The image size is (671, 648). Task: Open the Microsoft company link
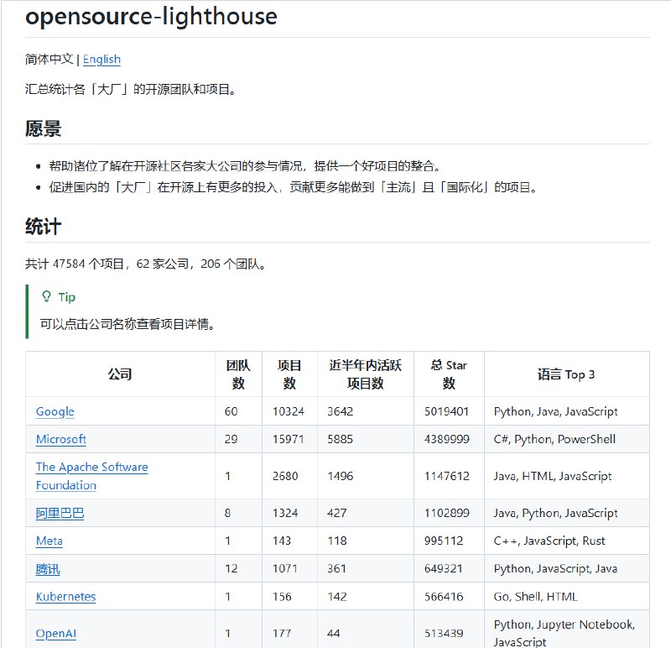[x=60, y=439]
